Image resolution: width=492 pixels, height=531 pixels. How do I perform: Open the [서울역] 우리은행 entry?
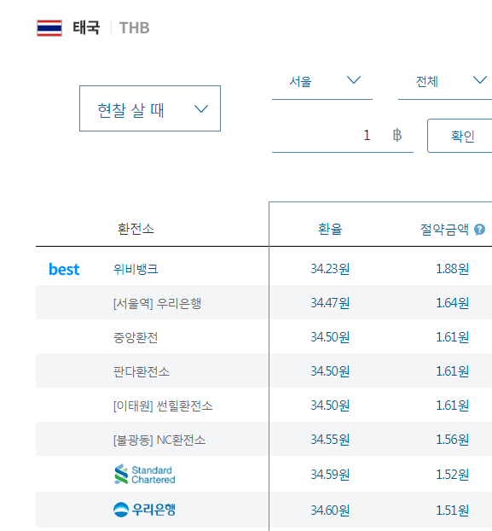point(157,303)
